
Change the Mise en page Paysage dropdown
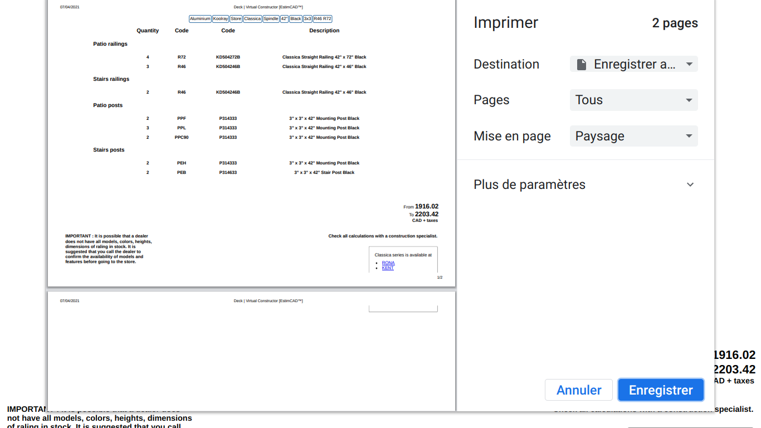(633, 137)
